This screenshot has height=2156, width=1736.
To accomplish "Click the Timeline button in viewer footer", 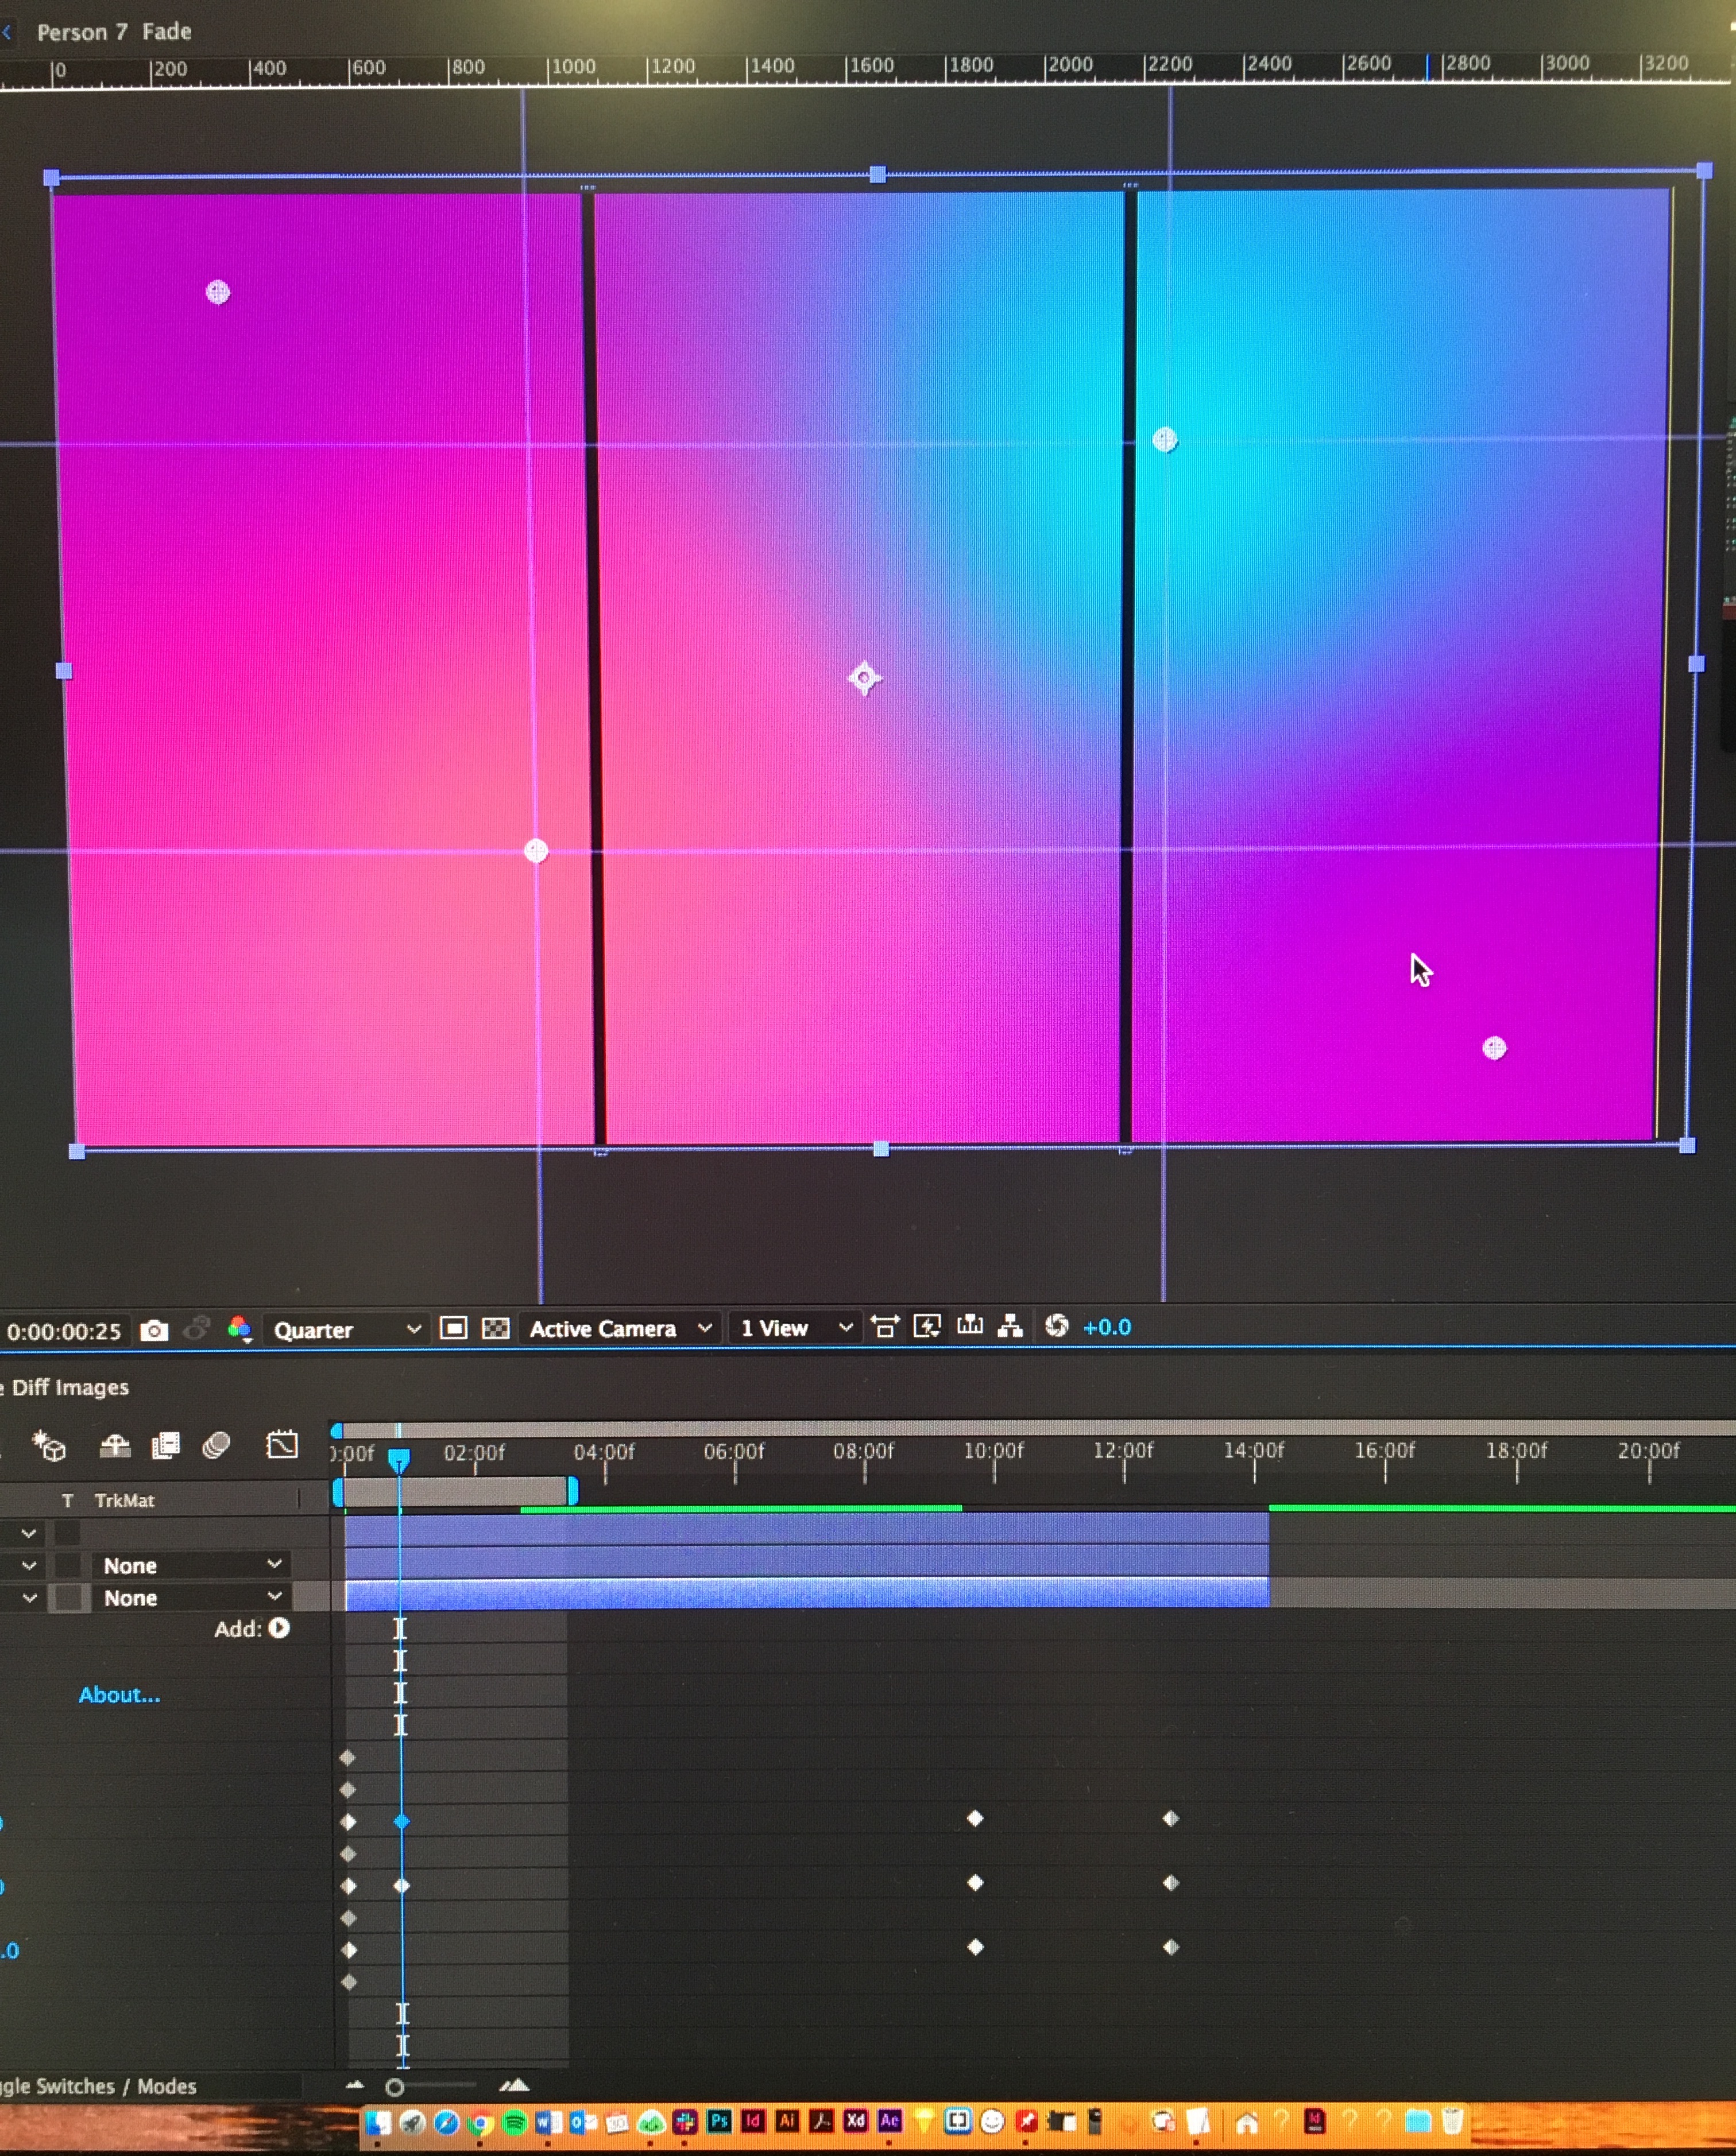I will (969, 1326).
